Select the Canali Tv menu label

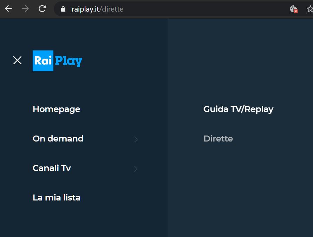point(52,168)
